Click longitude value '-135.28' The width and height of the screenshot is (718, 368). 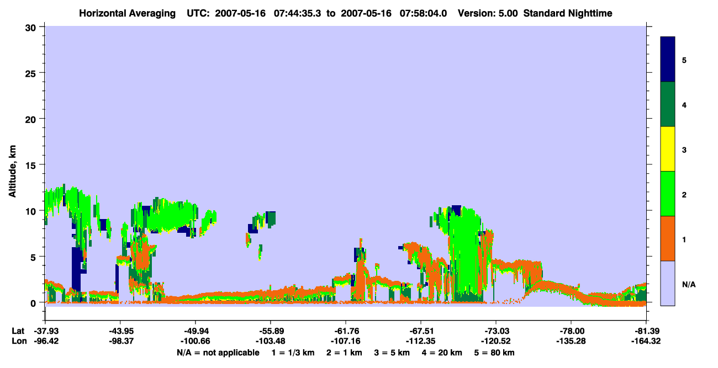pyautogui.click(x=571, y=341)
